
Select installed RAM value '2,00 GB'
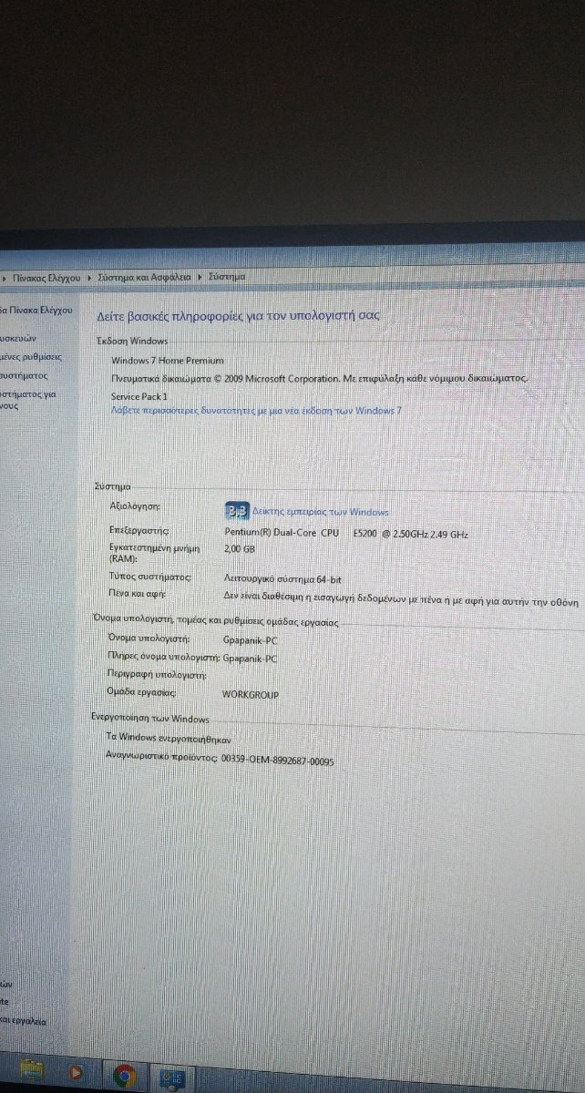pos(239,550)
